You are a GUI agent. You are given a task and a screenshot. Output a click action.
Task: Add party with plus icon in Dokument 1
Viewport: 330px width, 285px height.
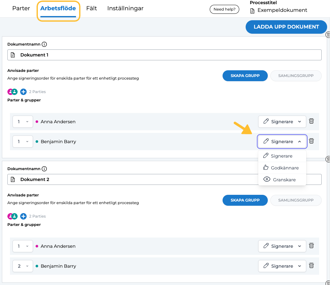23,92
